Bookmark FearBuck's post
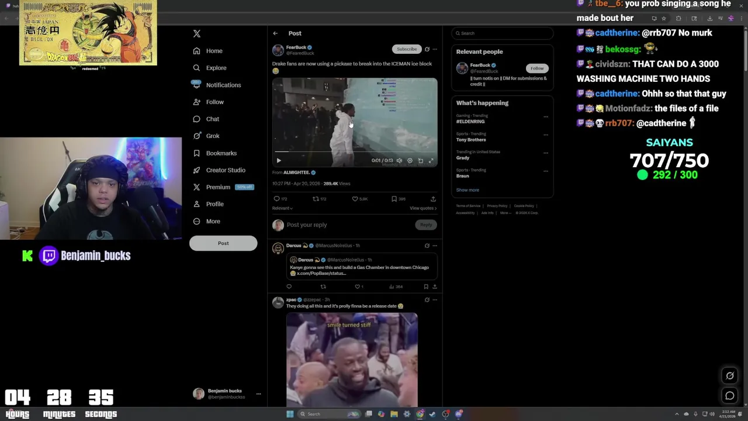Screen dimensions: 748x421 (394, 199)
